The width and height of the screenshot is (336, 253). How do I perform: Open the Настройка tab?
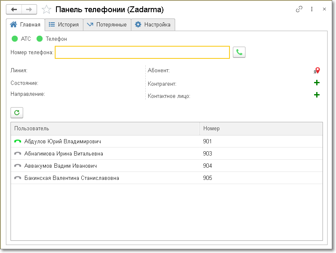153,25
